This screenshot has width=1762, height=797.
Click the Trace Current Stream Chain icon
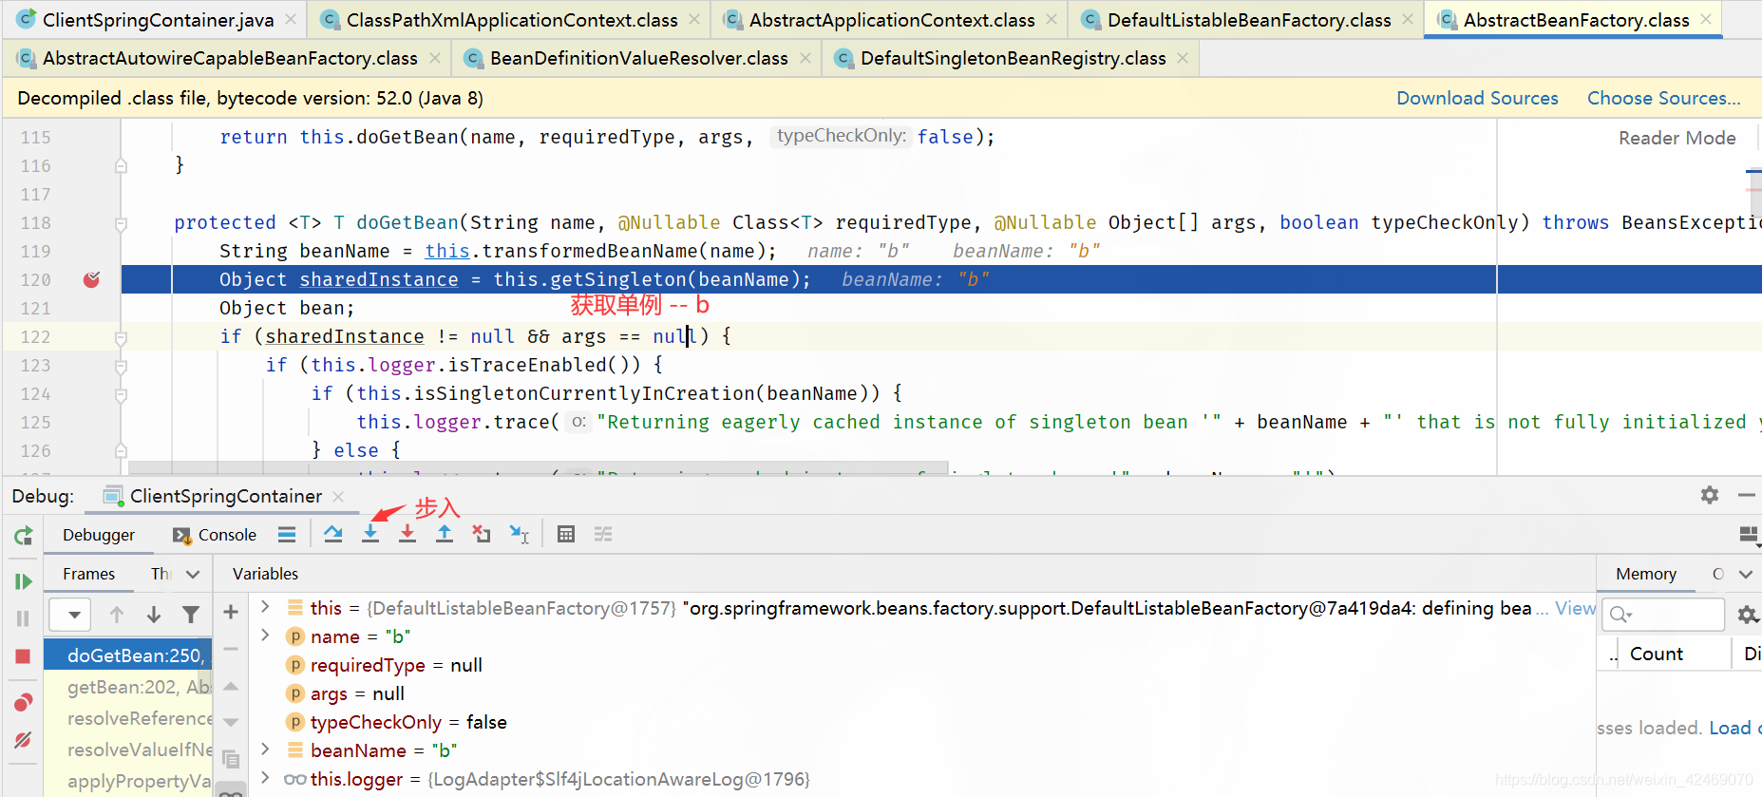pos(603,534)
